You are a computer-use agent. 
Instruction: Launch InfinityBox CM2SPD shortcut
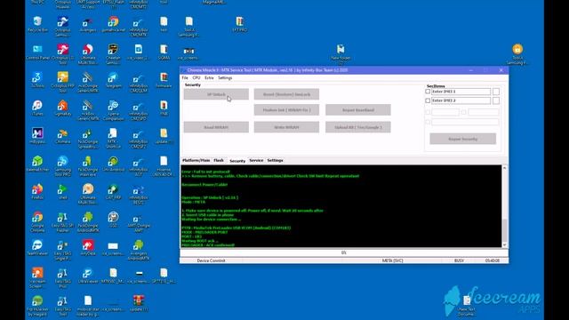[139, 110]
